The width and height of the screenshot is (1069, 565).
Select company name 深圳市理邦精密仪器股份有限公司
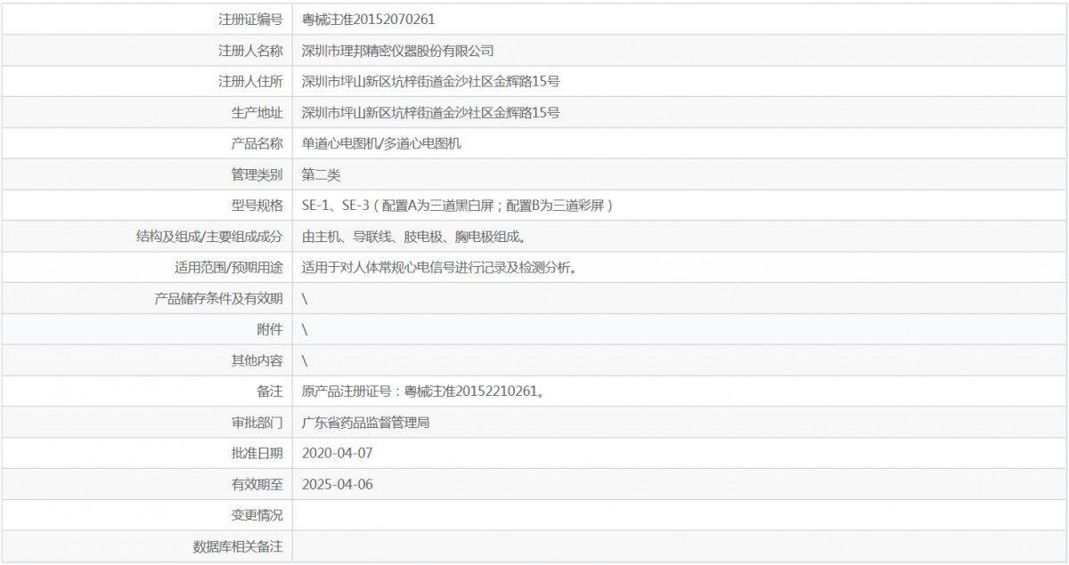pos(398,51)
